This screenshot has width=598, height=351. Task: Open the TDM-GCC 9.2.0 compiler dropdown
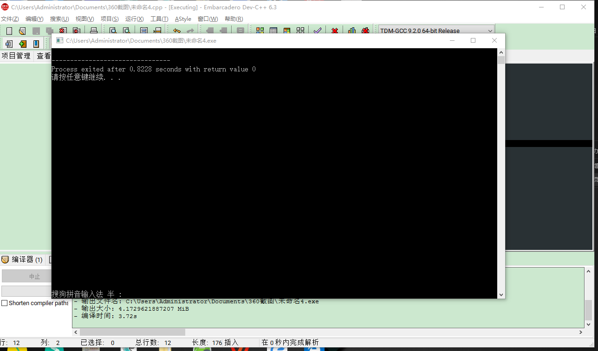click(x=436, y=31)
